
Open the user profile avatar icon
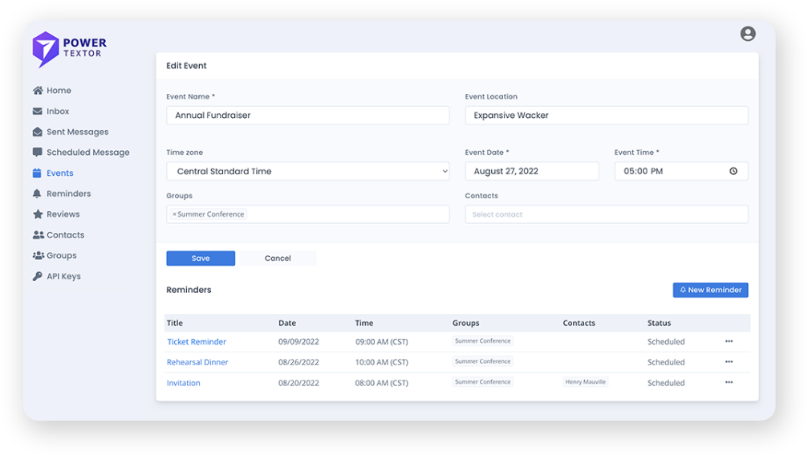[748, 34]
